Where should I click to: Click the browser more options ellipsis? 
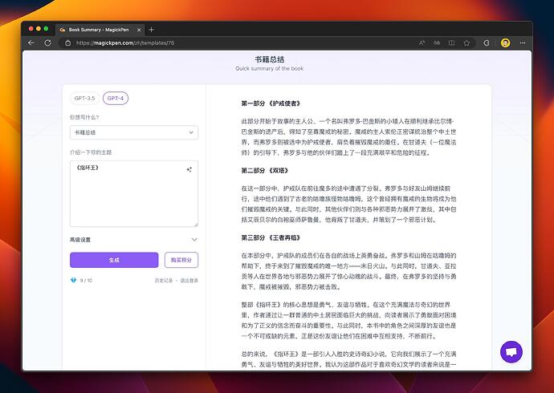[x=523, y=43]
